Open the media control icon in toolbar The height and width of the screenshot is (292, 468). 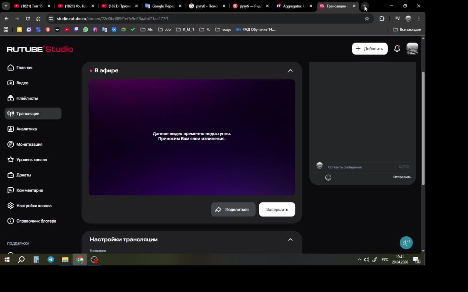[x=397, y=18]
